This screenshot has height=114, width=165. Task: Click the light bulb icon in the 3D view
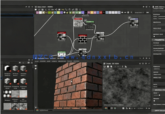pyautogui.click(x=36, y=69)
